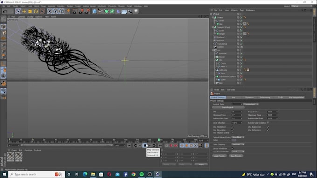Screen dimensions: 317x178
Task: Open Chrome from the Windows taskbar
Action: [x=133, y=174]
